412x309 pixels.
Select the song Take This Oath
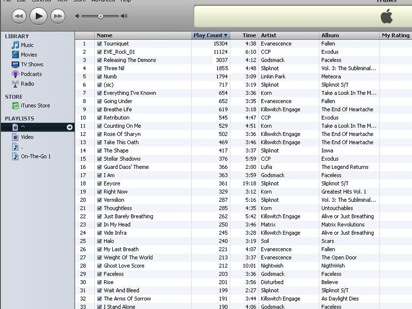[x=121, y=142]
